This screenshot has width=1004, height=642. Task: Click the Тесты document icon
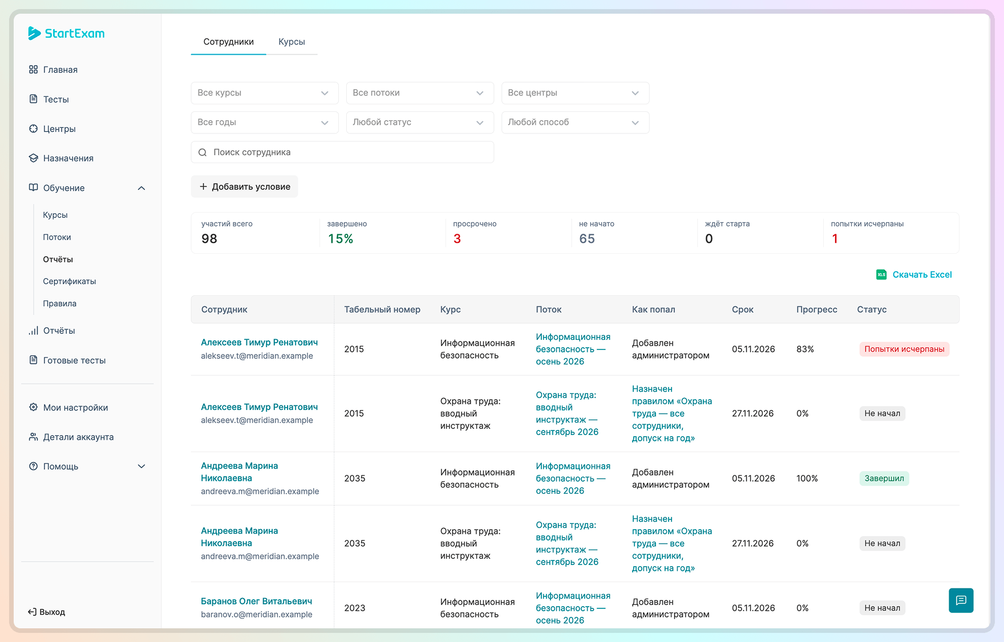[x=34, y=99]
